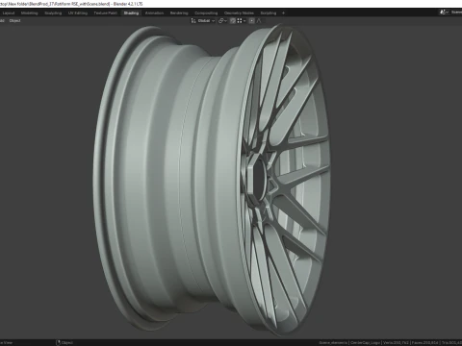The height and width of the screenshot is (346, 462).
Task: Open proportional editing falloff selector
Action: 259,20
